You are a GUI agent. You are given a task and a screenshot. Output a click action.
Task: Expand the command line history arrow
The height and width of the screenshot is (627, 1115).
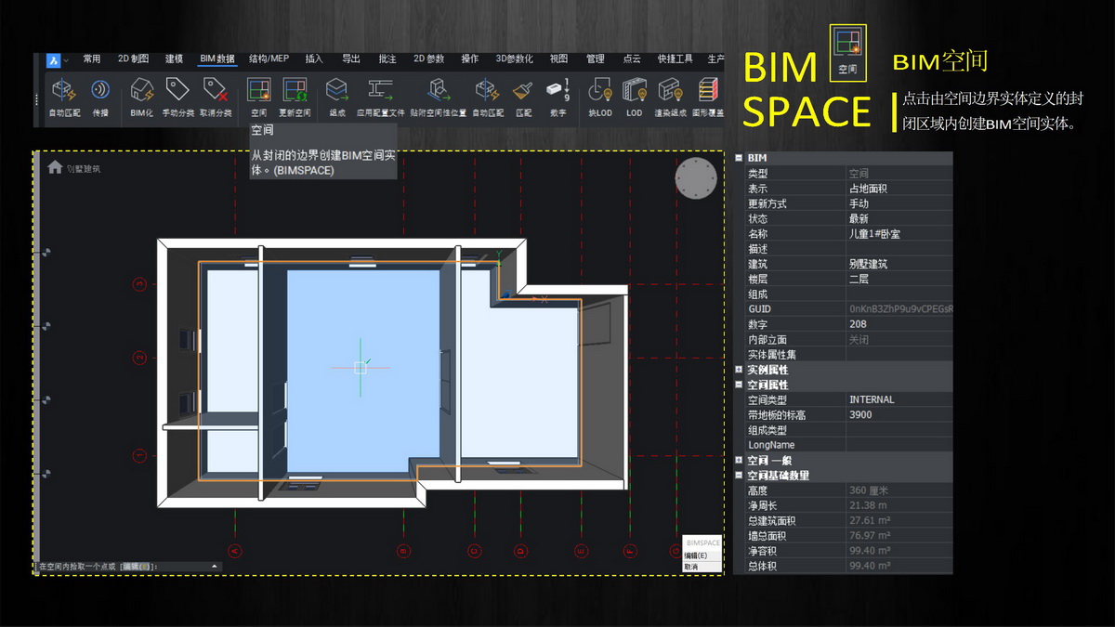(x=216, y=566)
